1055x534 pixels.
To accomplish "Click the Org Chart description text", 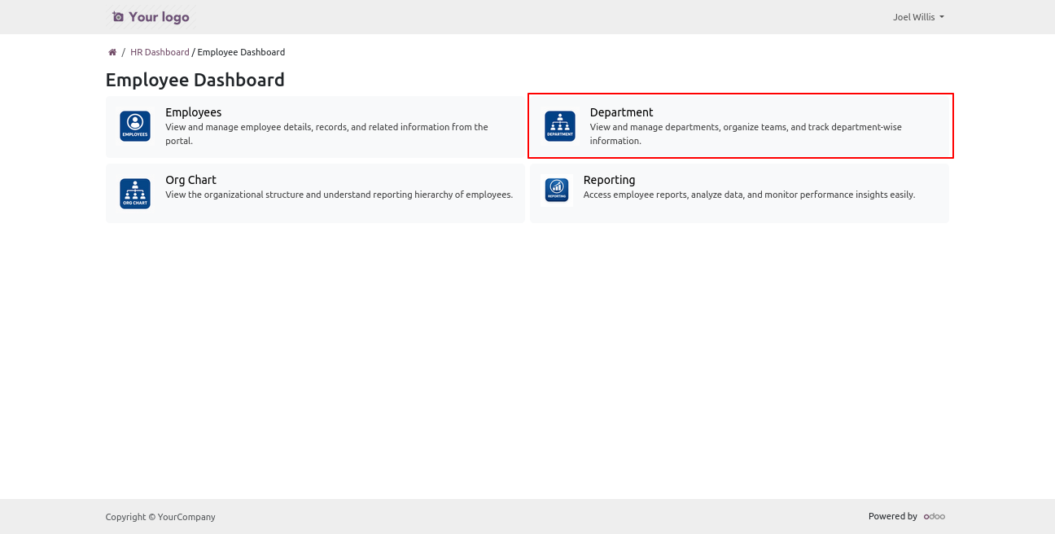I will tap(339, 195).
